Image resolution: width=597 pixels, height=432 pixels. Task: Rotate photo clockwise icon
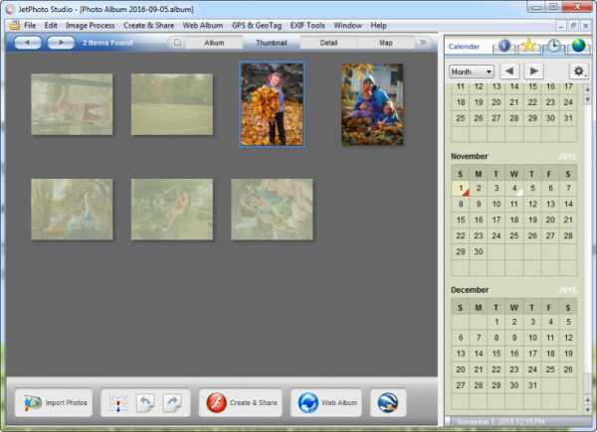coord(172,403)
